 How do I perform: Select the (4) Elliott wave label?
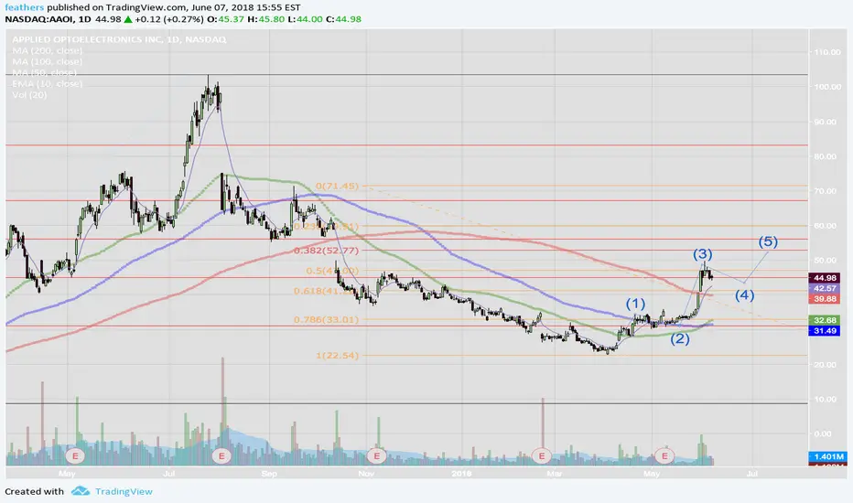tap(745, 295)
